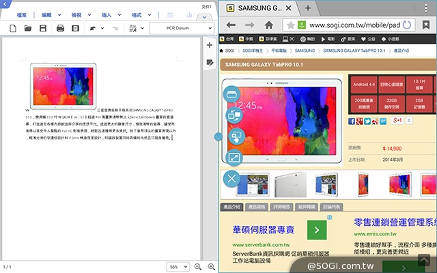437x273 pixels.
Task: Reload the sogi.com.tw page
Action: pos(407,25)
